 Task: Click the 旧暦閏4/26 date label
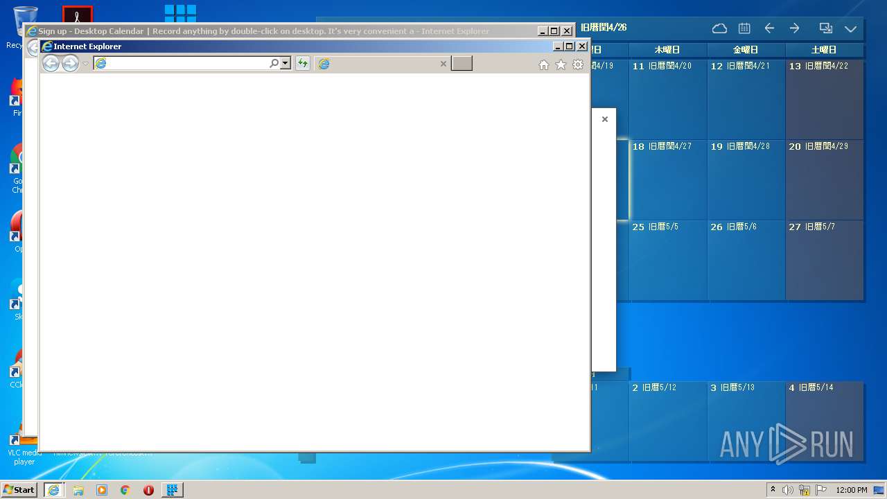pyautogui.click(x=604, y=28)
